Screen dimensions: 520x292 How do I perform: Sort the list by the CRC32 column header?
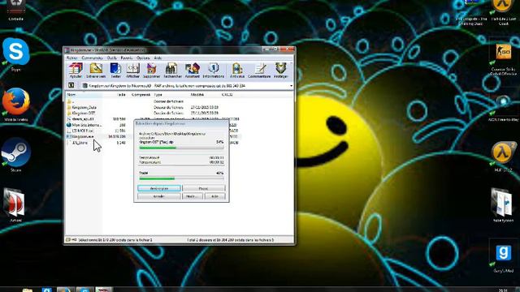tap(231, 95)
